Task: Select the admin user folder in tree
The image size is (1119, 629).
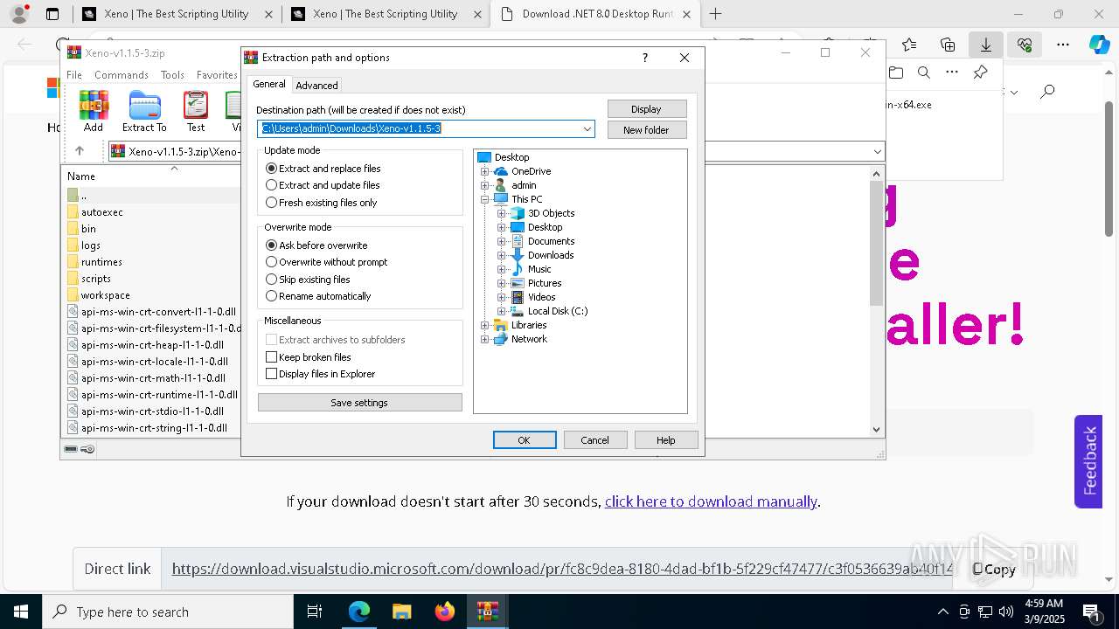Action: point(524,185)
